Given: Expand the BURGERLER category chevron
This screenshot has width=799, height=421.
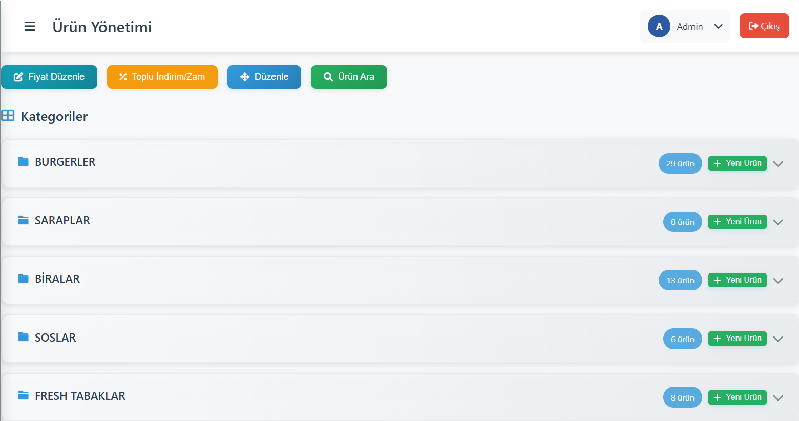Looking at the screenshot, I should click(778, 164).
